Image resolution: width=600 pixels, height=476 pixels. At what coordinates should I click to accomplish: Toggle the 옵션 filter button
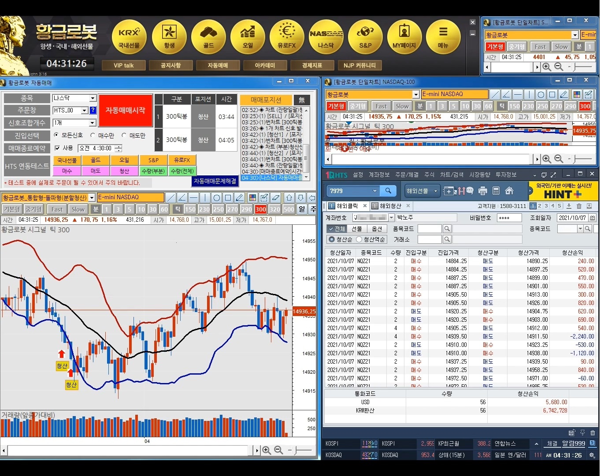(x=377, y=229)
